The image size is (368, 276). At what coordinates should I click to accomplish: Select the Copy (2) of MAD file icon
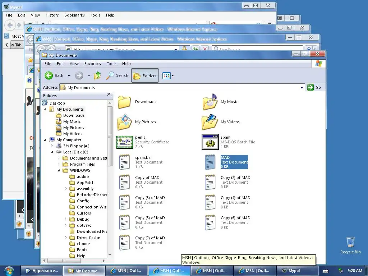click(210, 182)
